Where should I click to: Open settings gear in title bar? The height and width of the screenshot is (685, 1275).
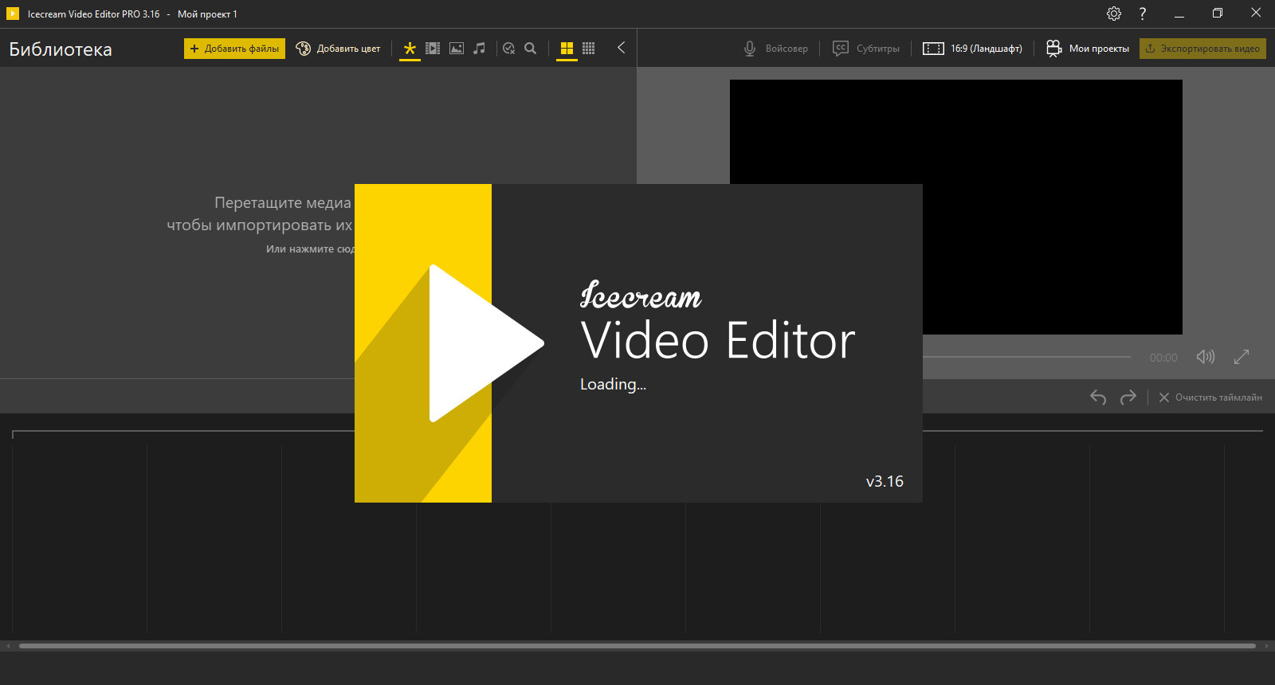[1114, 14]
